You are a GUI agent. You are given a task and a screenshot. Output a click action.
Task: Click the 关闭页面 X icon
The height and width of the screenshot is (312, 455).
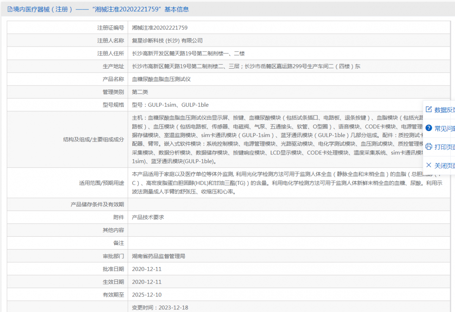click(429, 165)
